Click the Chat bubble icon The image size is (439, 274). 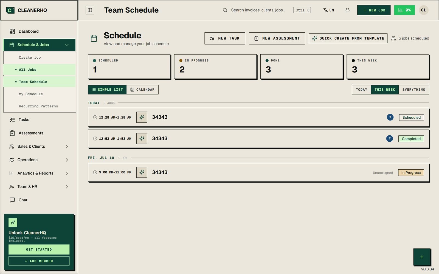coord(12,200)
